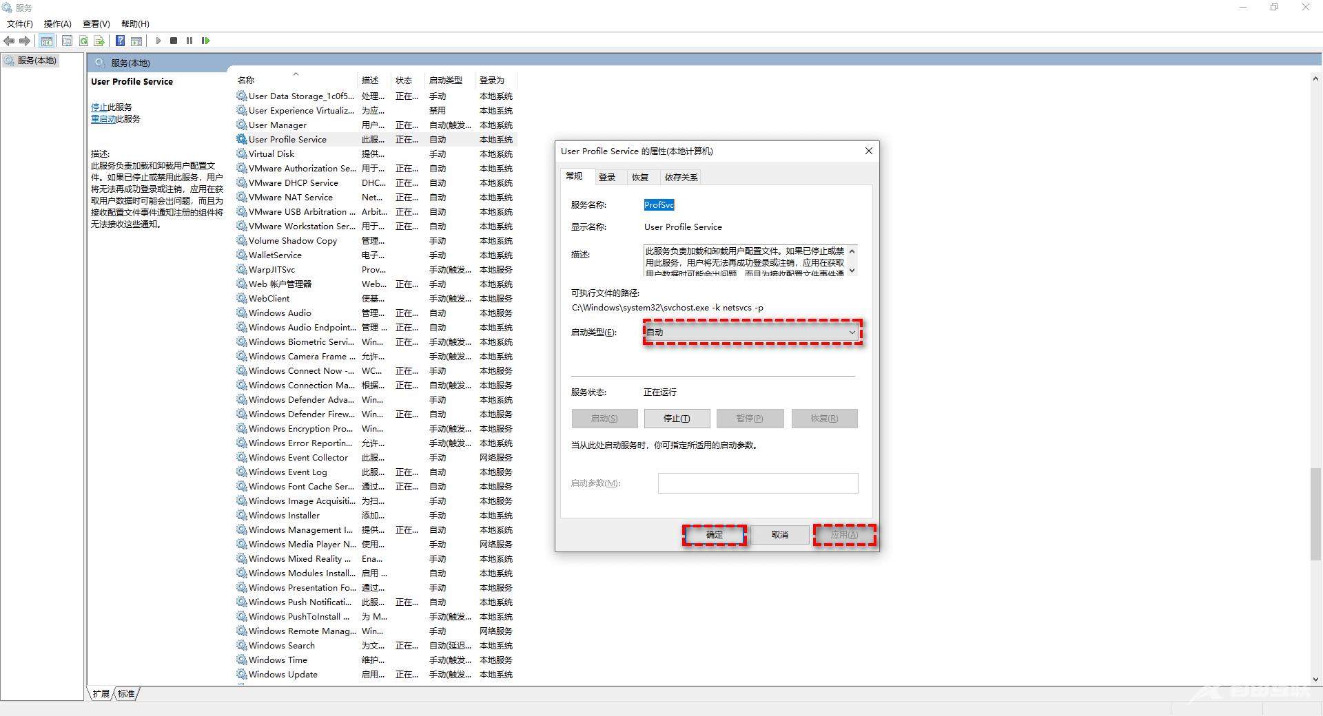The height and width of the screenshot is (716, 1323).
Task: Click the gear icon of Windows Event Log
Action: coord(241,472)
